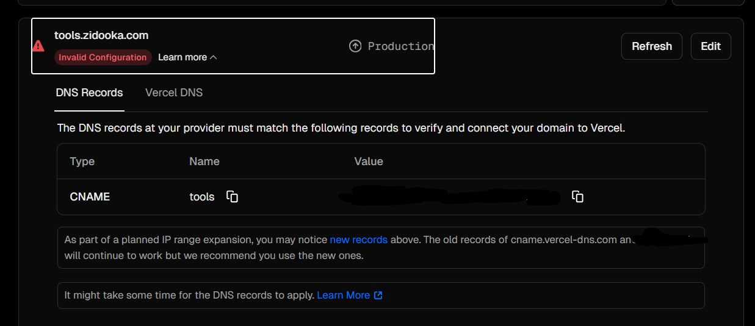This screenshot has height=326, width=755.
Task: Click the Type column header
Action: (x=82, y=161)
